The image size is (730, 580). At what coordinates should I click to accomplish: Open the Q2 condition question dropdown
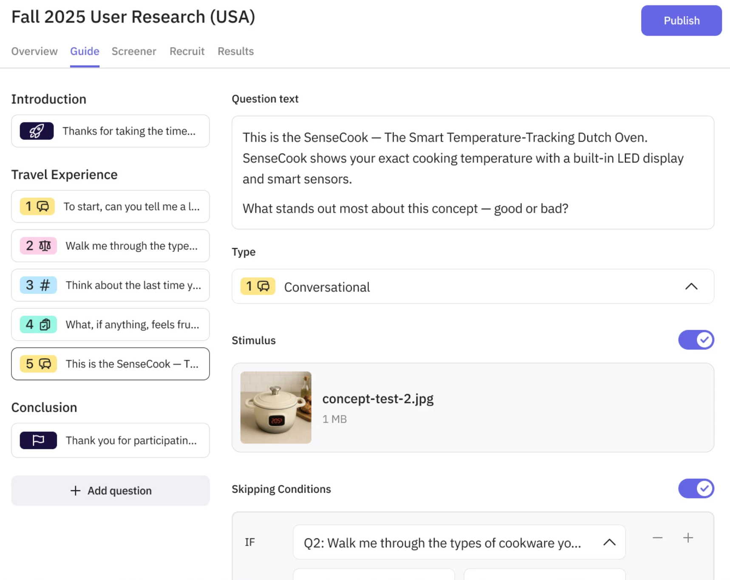pyautogui.click(x=459, y=543)
